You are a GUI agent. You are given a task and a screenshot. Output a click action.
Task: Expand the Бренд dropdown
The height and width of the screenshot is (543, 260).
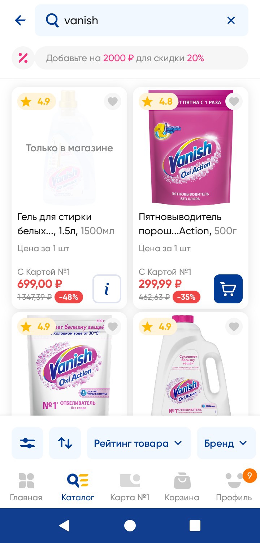coord(225,443)
